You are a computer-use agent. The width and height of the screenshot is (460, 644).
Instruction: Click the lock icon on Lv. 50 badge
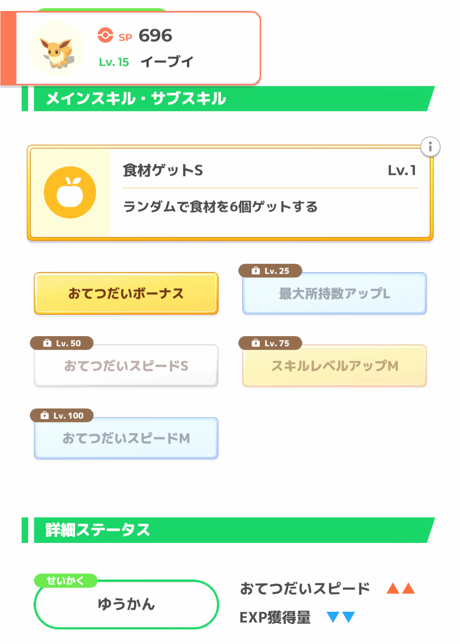click(47, 343)
